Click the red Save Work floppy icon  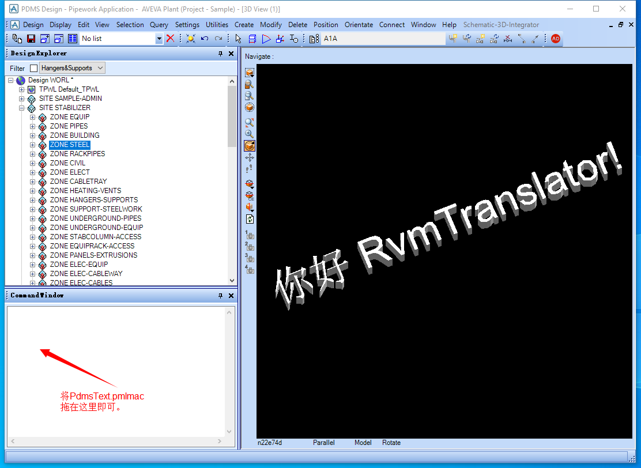[31, 39]
